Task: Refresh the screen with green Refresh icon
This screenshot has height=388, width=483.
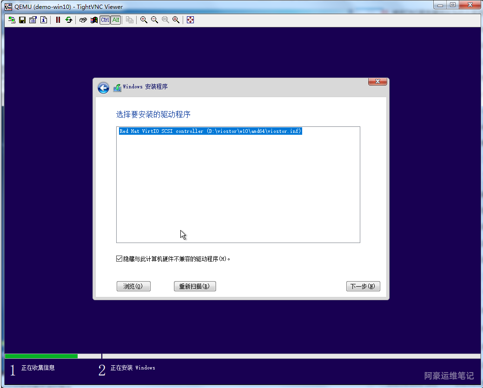Action: (69, 20)
